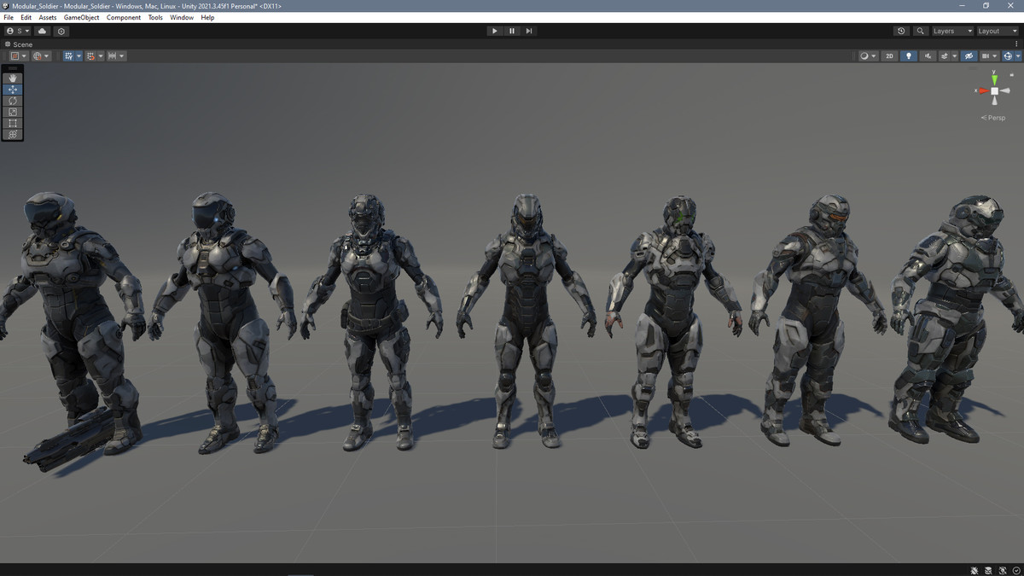Viewport: 1024px width, 576px height.
Task: Open the Component menu
Action: point(124,17)
